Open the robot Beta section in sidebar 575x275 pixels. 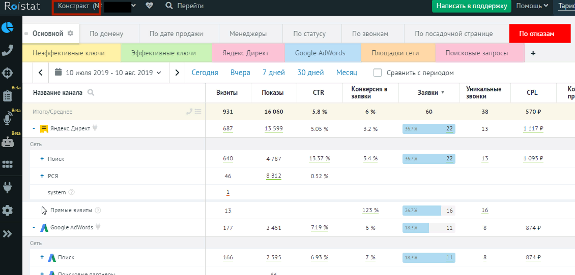[x=8, y=143]
